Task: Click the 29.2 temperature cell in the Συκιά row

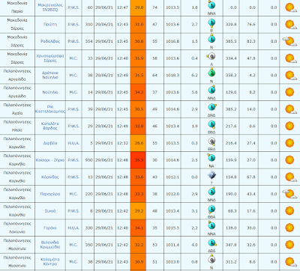Action: 138,211
